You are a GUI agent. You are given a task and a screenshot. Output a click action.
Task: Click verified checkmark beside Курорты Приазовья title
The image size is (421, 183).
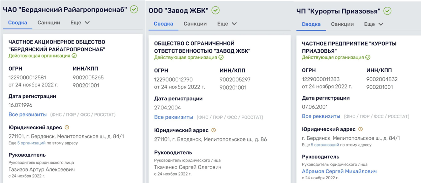click(x=387, y=11)
